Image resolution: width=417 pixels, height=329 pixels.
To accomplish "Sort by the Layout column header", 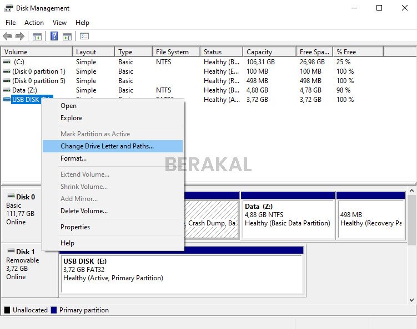I will pyautogui.click(x=94, y=52).
